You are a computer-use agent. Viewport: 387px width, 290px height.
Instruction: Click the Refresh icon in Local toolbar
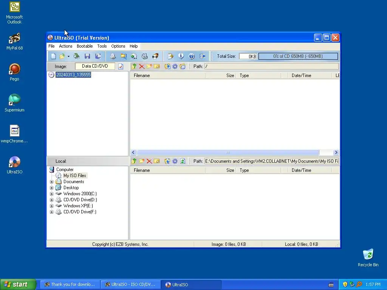(183, 161)
